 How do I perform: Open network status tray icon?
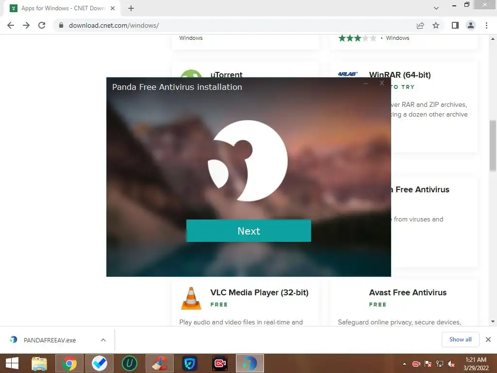[x=440, y=364]
